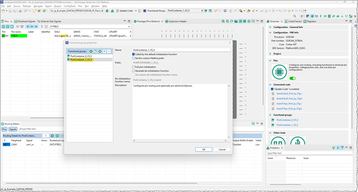The image size is (358, 192).
Task: Collapse the Functional groups section
Action: click(270, 115)
